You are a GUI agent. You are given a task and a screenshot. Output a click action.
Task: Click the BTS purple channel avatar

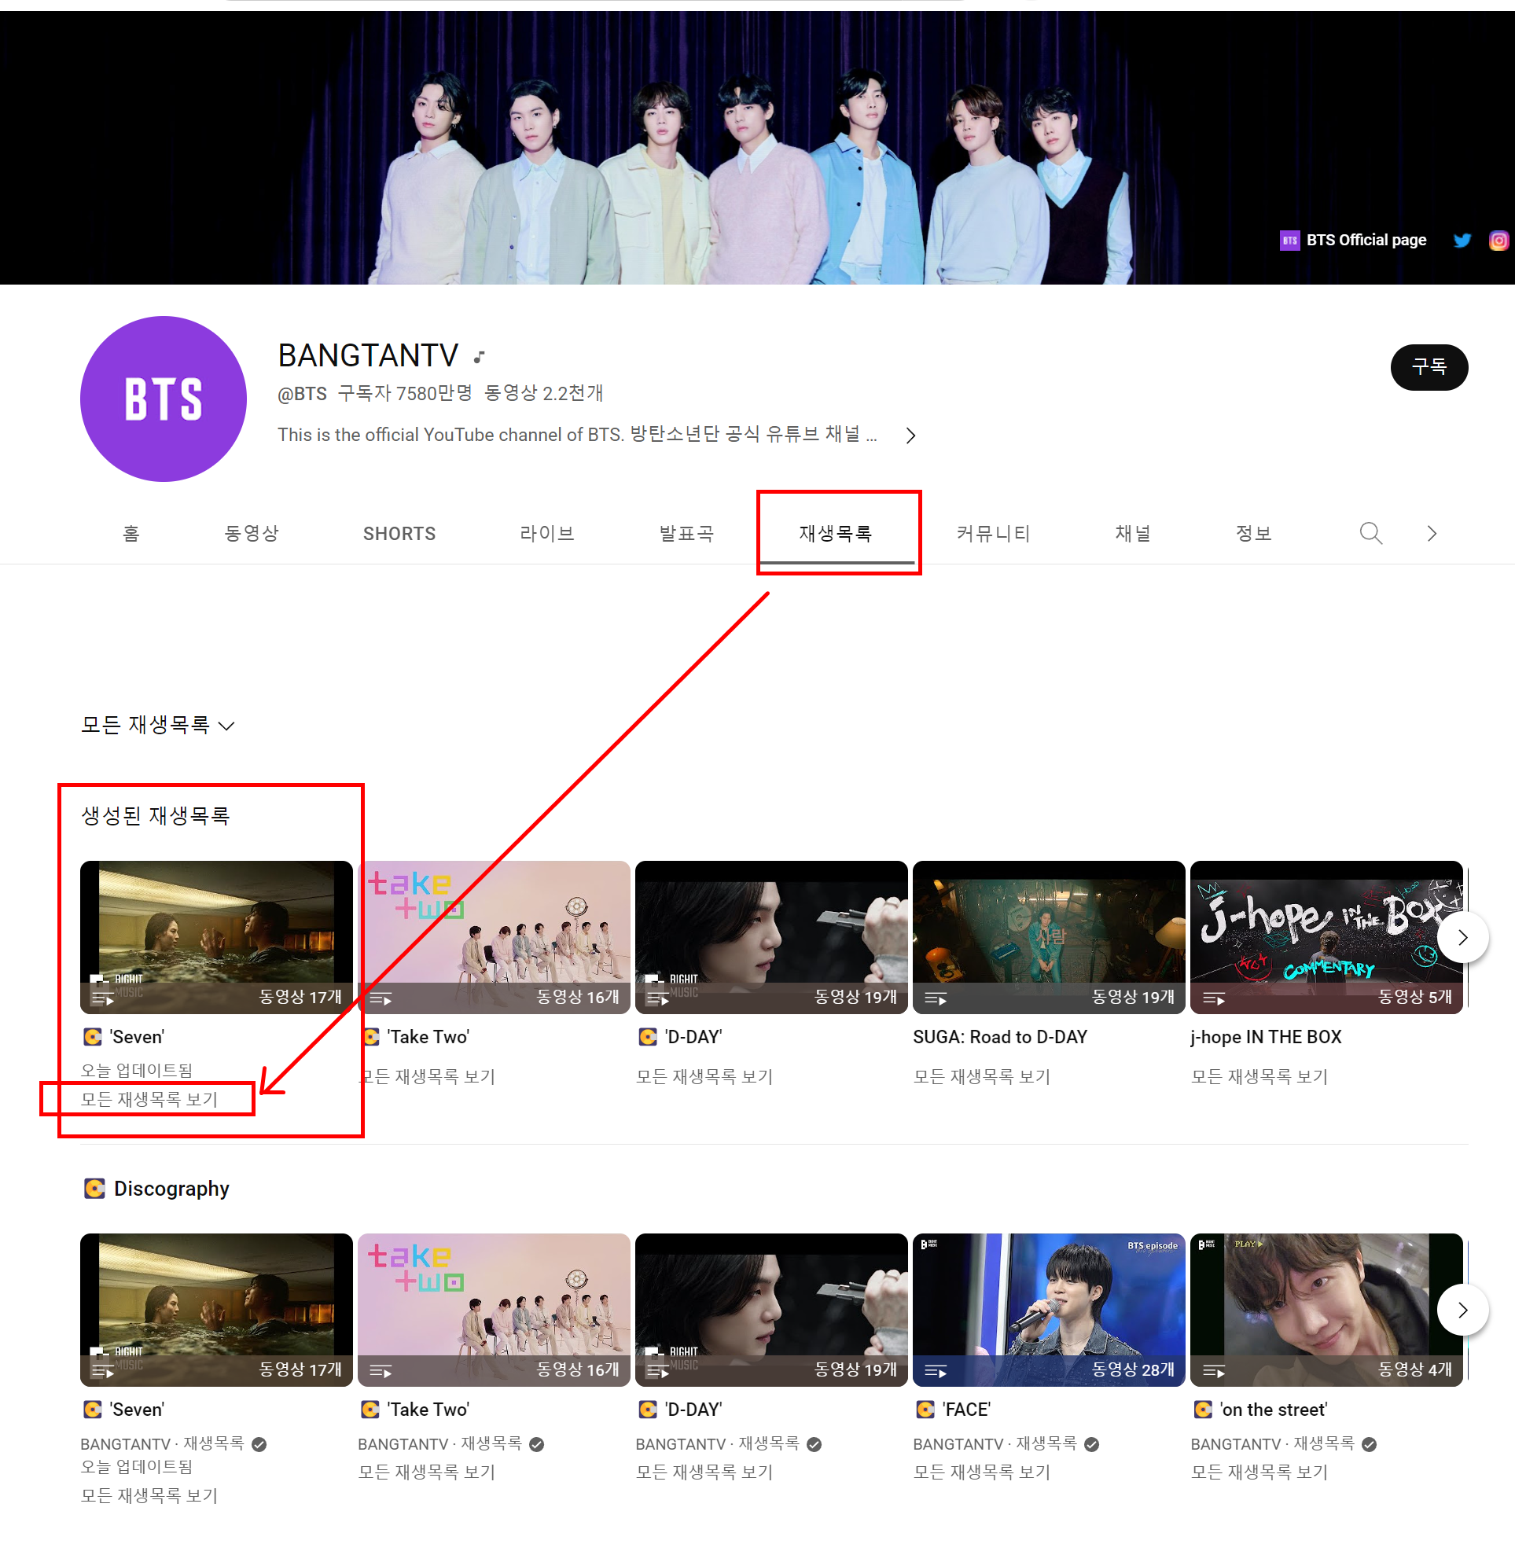[x=164, y=399]
